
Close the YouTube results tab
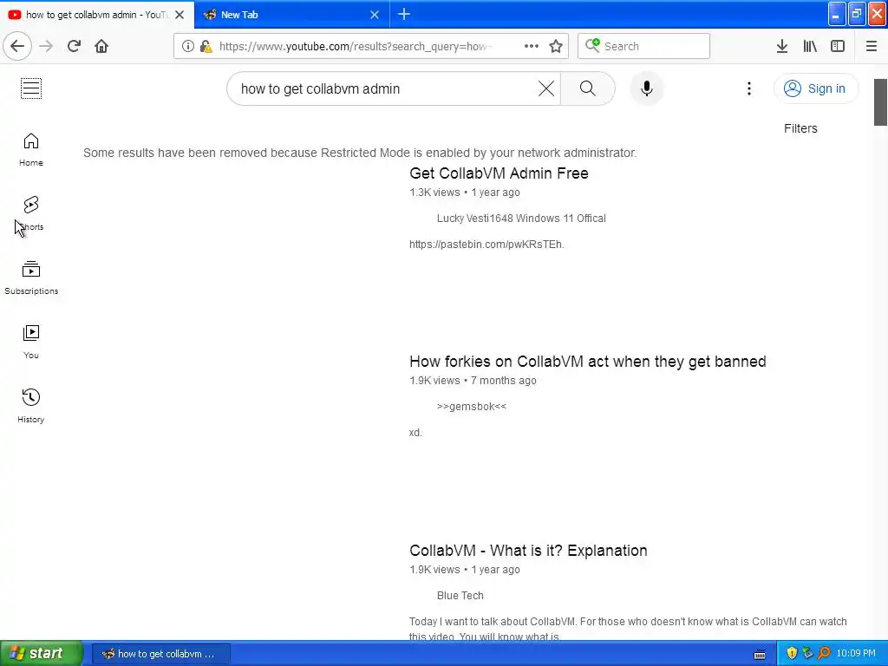[180, 15]
